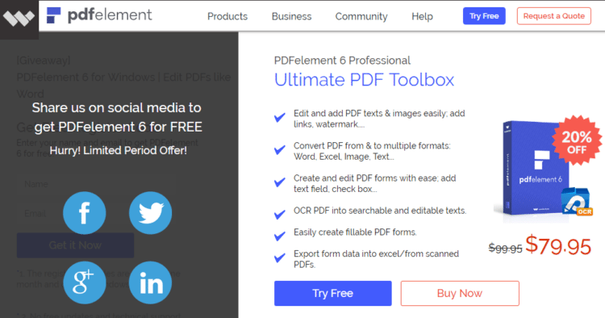Click the dimmed Name input field
605x318 pixels.
pos(97,185)
